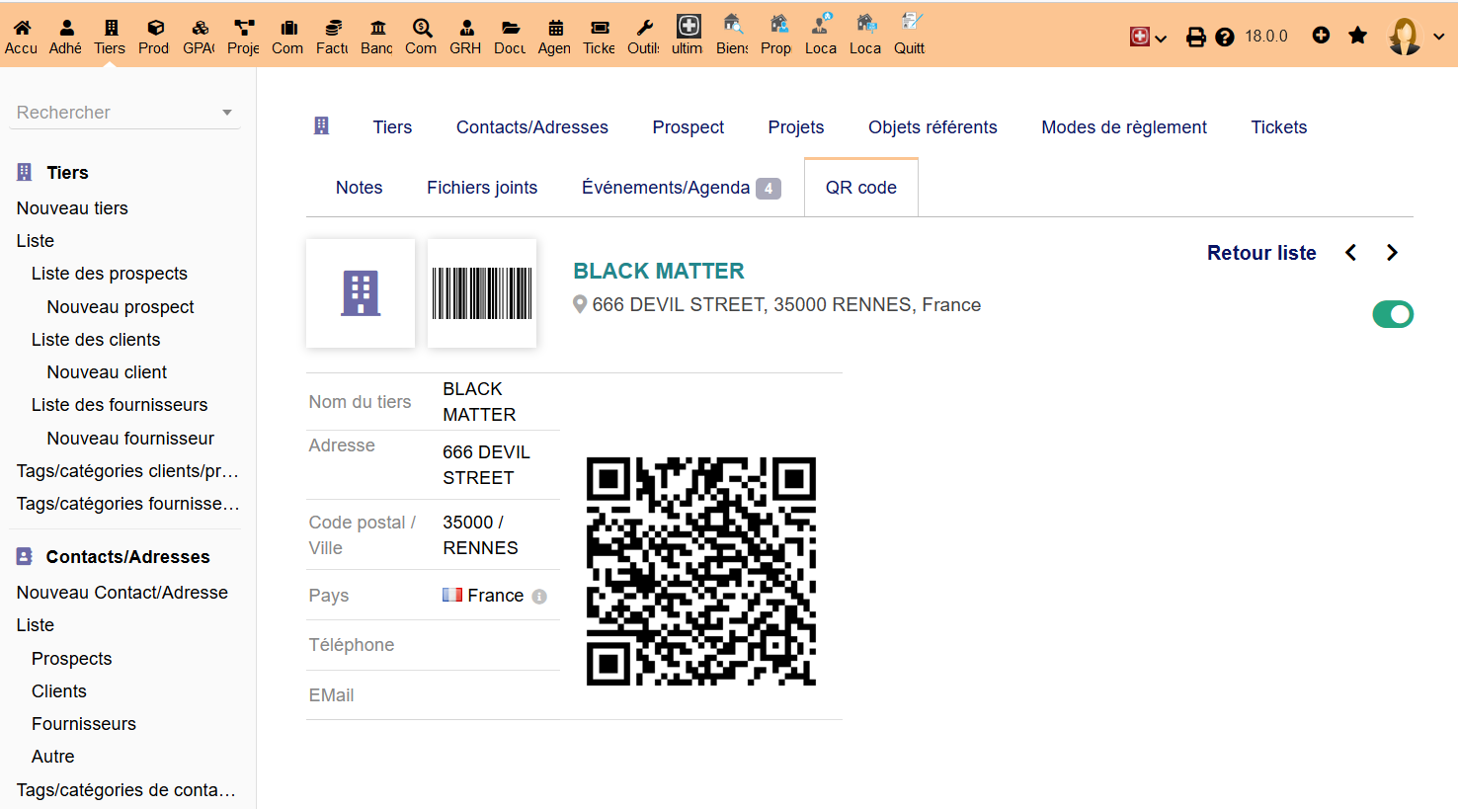Screen dimensions: 1458x809
Task: Click the map pin beside the address
Action: pyautogui.click(x=580, y=305)
